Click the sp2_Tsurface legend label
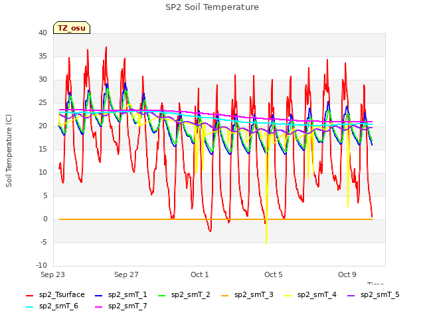The image size is (425, 319). 62,294
